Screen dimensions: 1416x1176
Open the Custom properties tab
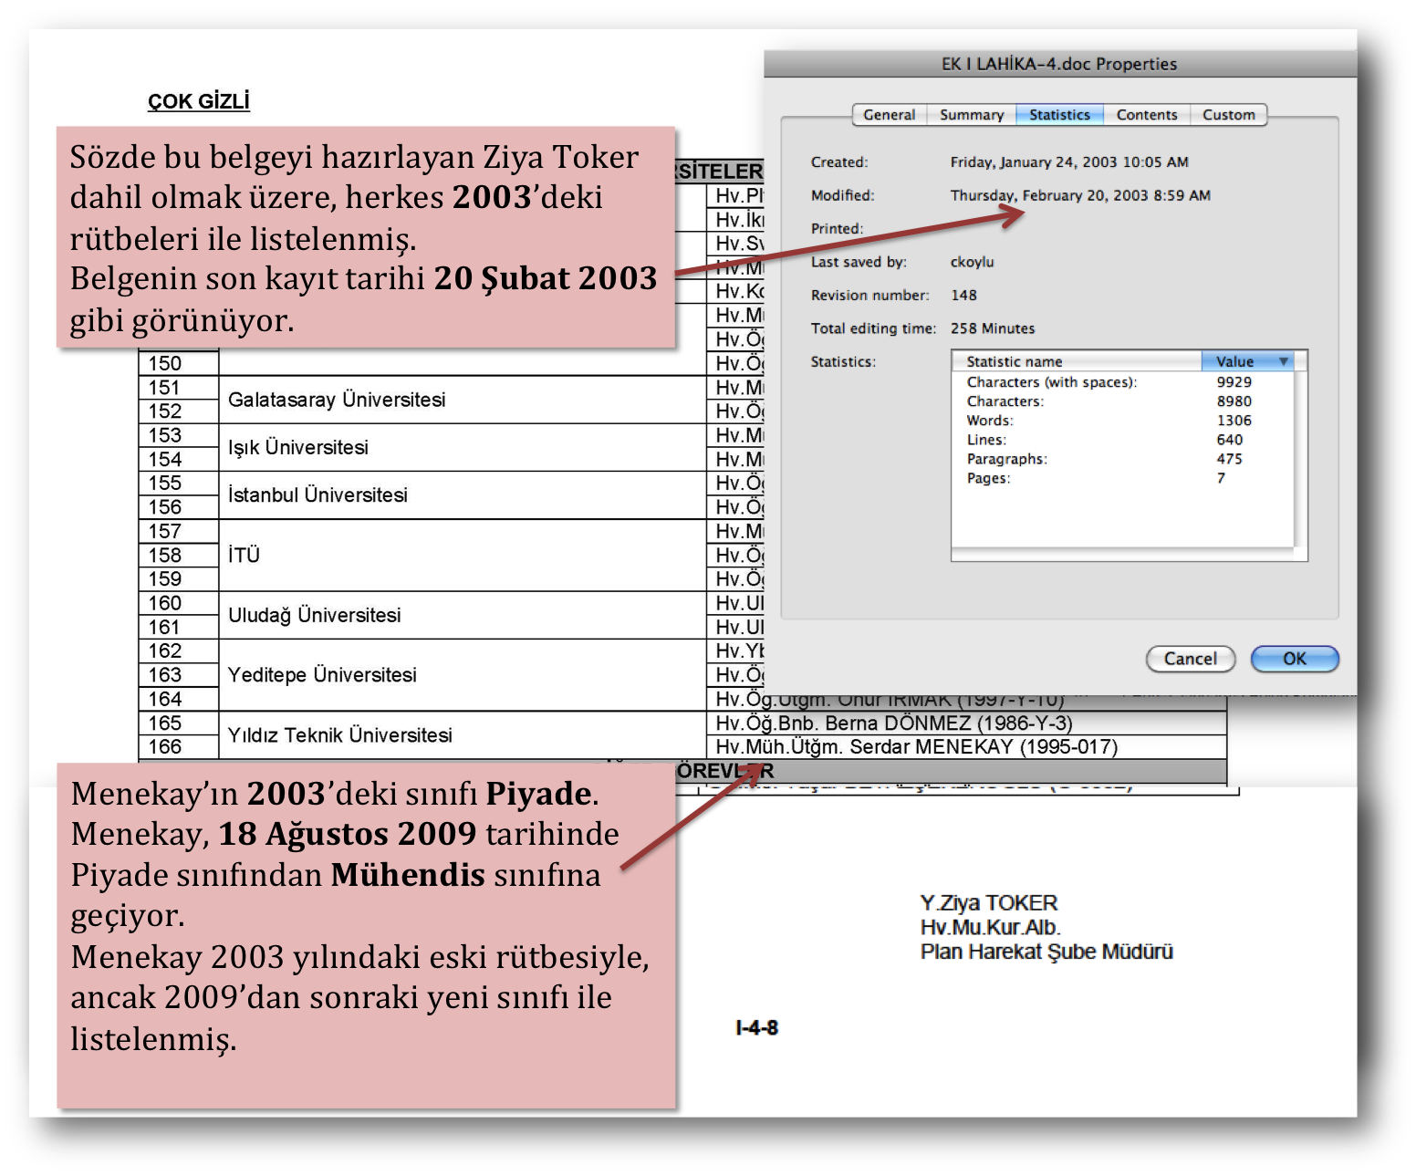click(1228, 115)
